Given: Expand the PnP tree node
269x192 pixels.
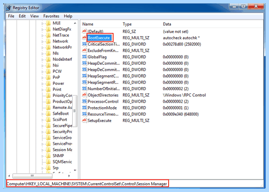Looking at the screenshot, I should click(x=43, y=78).
